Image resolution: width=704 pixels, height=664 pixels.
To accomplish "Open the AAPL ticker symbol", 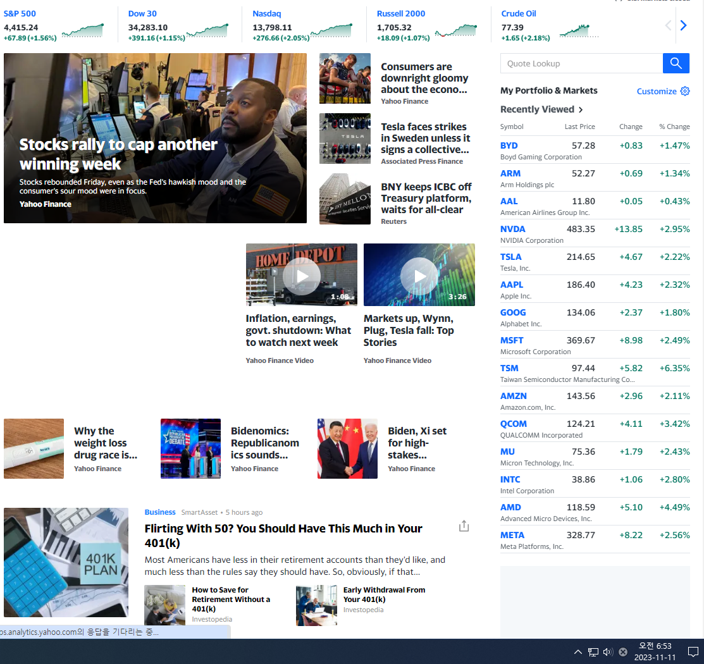I will point(512,285).
